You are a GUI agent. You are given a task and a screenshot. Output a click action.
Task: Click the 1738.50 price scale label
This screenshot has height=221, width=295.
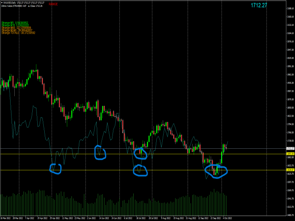(x=290, y=141)
